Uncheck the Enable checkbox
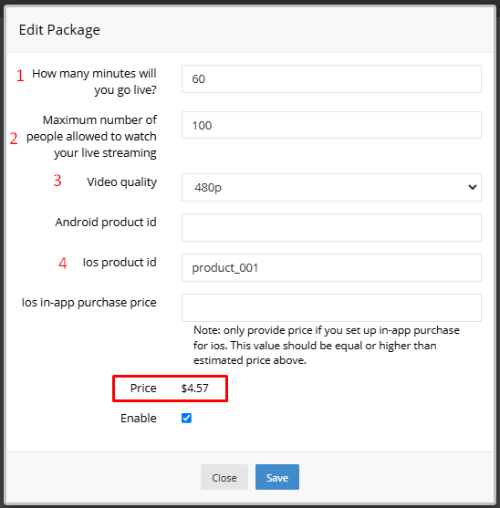The height and width of the screenshot is (508, 500). pos(186,418)
